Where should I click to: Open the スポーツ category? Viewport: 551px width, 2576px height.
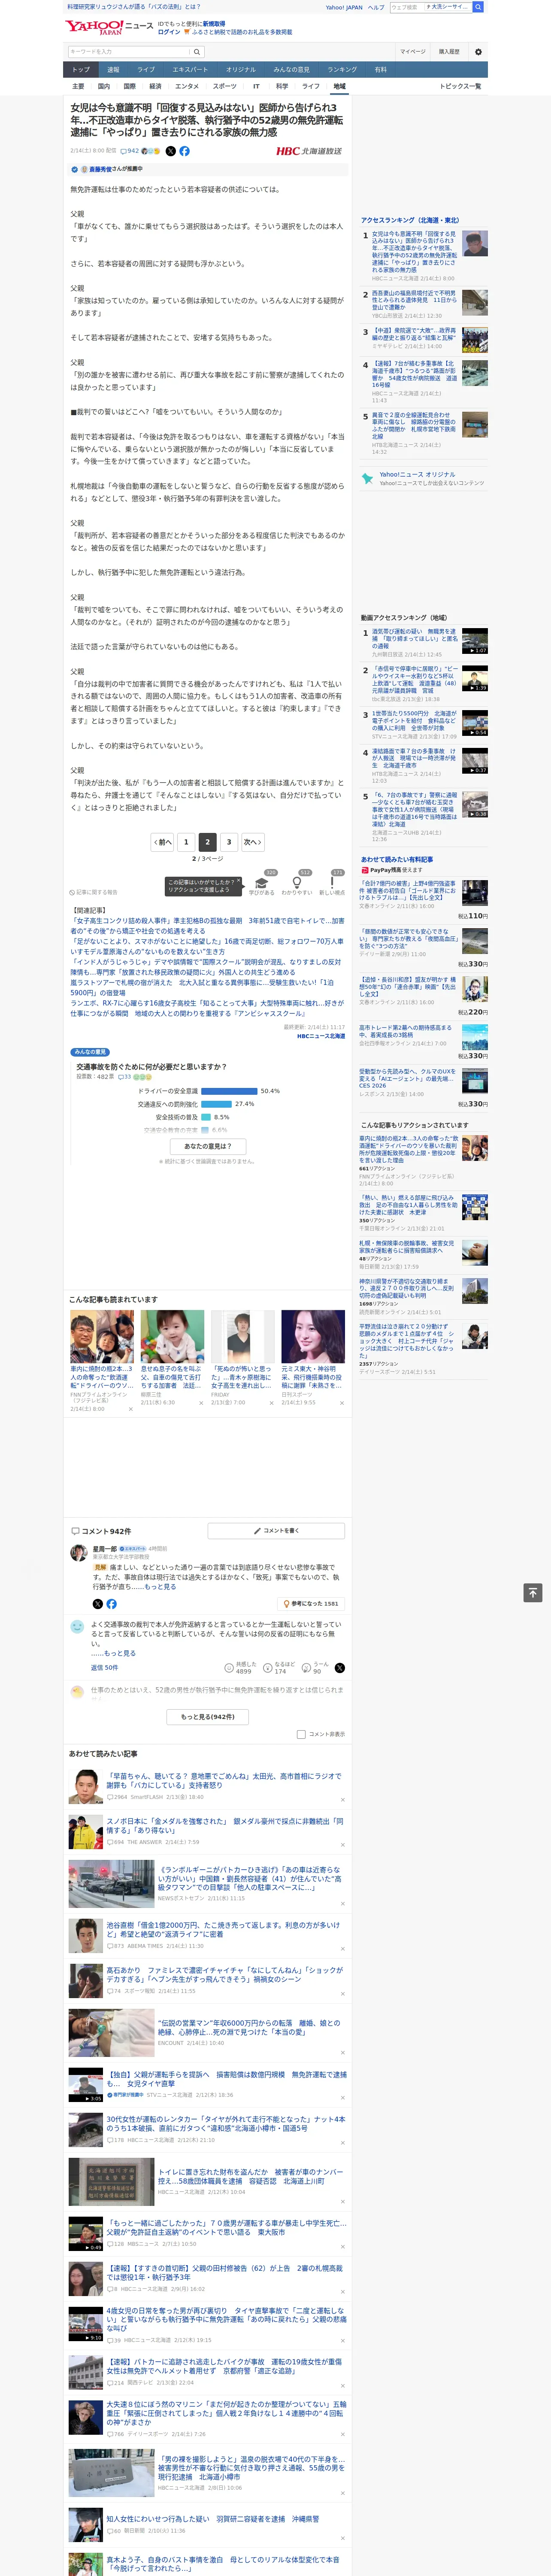coord(225,86)
